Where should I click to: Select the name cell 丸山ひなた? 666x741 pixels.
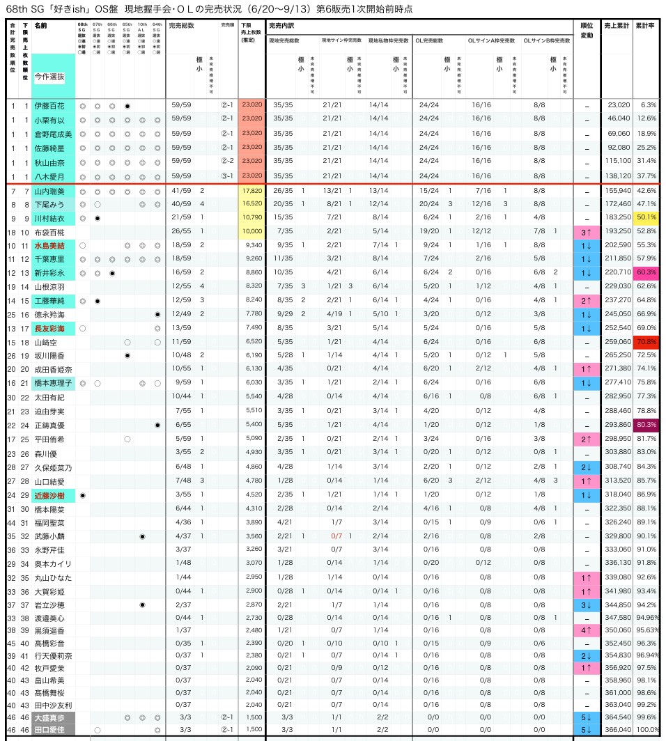54,577
